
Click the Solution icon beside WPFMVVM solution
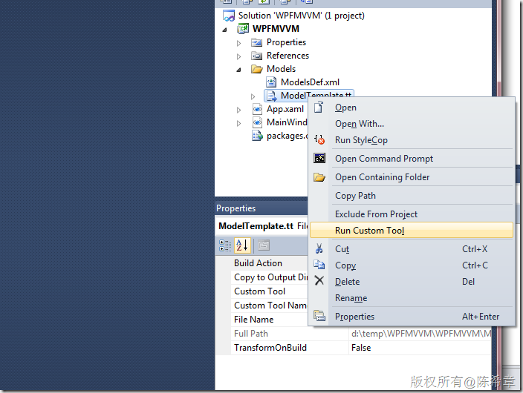229,16
